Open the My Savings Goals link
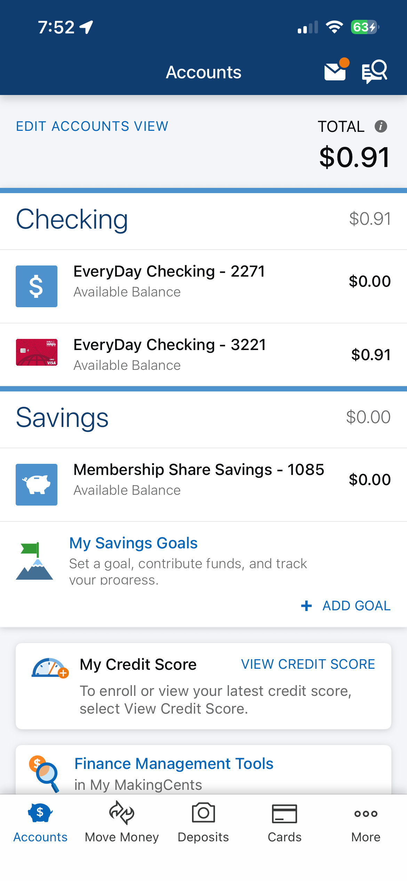 134,543
